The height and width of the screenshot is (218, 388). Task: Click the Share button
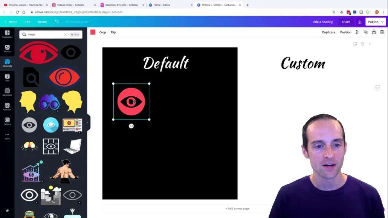pyautogui.click(x=346, y=22)
